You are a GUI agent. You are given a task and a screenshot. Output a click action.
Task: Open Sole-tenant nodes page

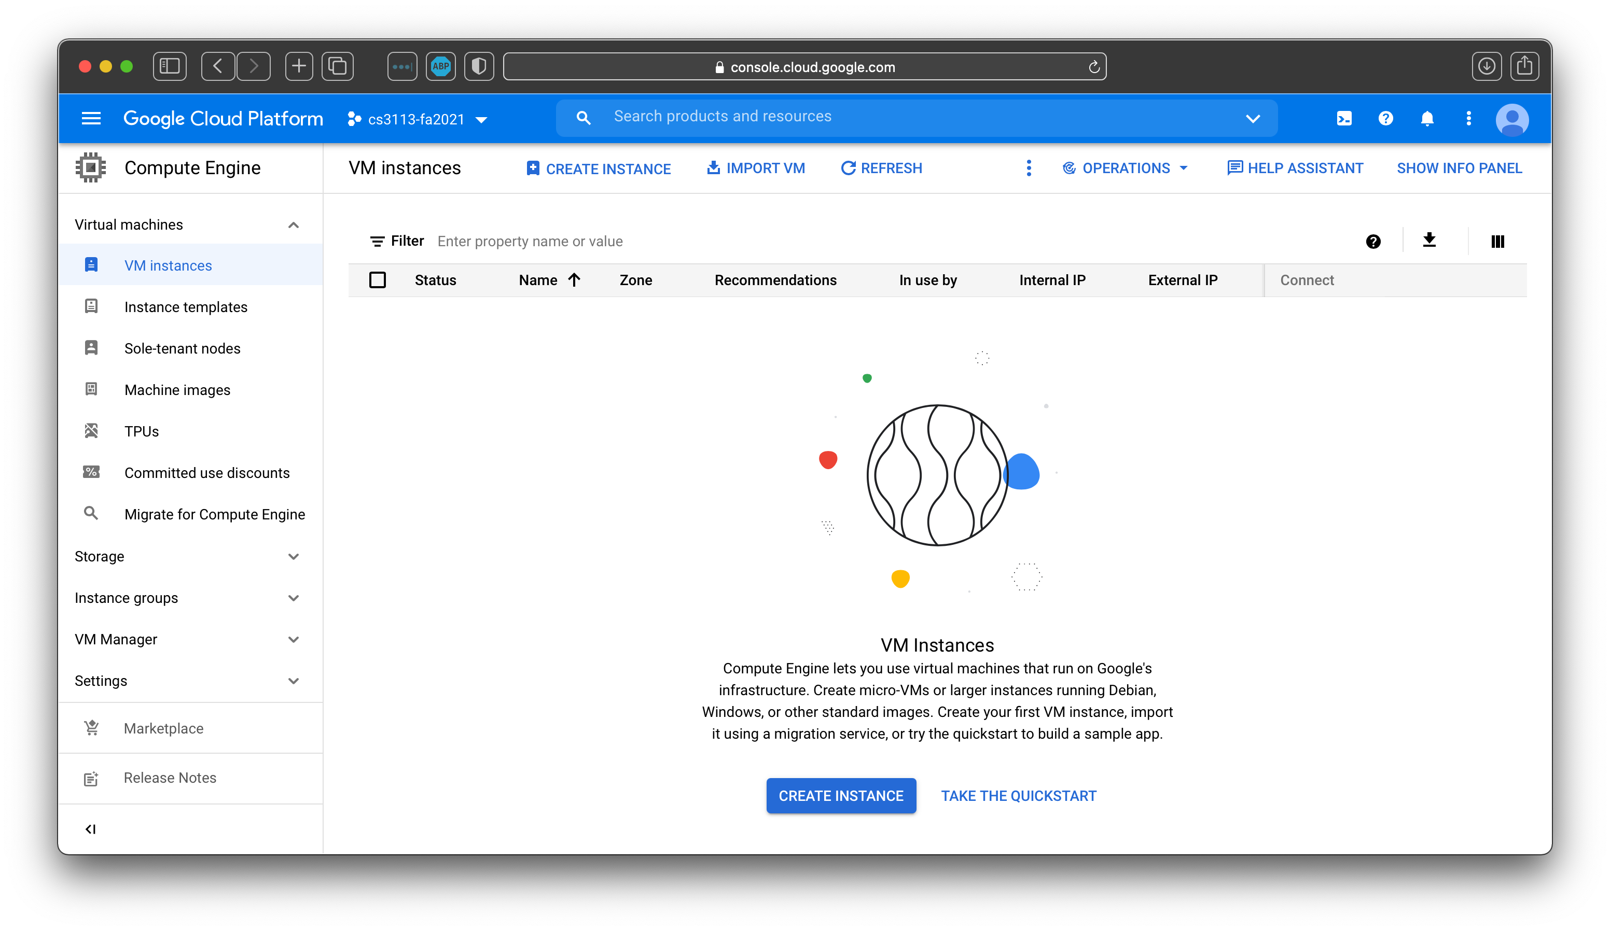coord(190,348)
